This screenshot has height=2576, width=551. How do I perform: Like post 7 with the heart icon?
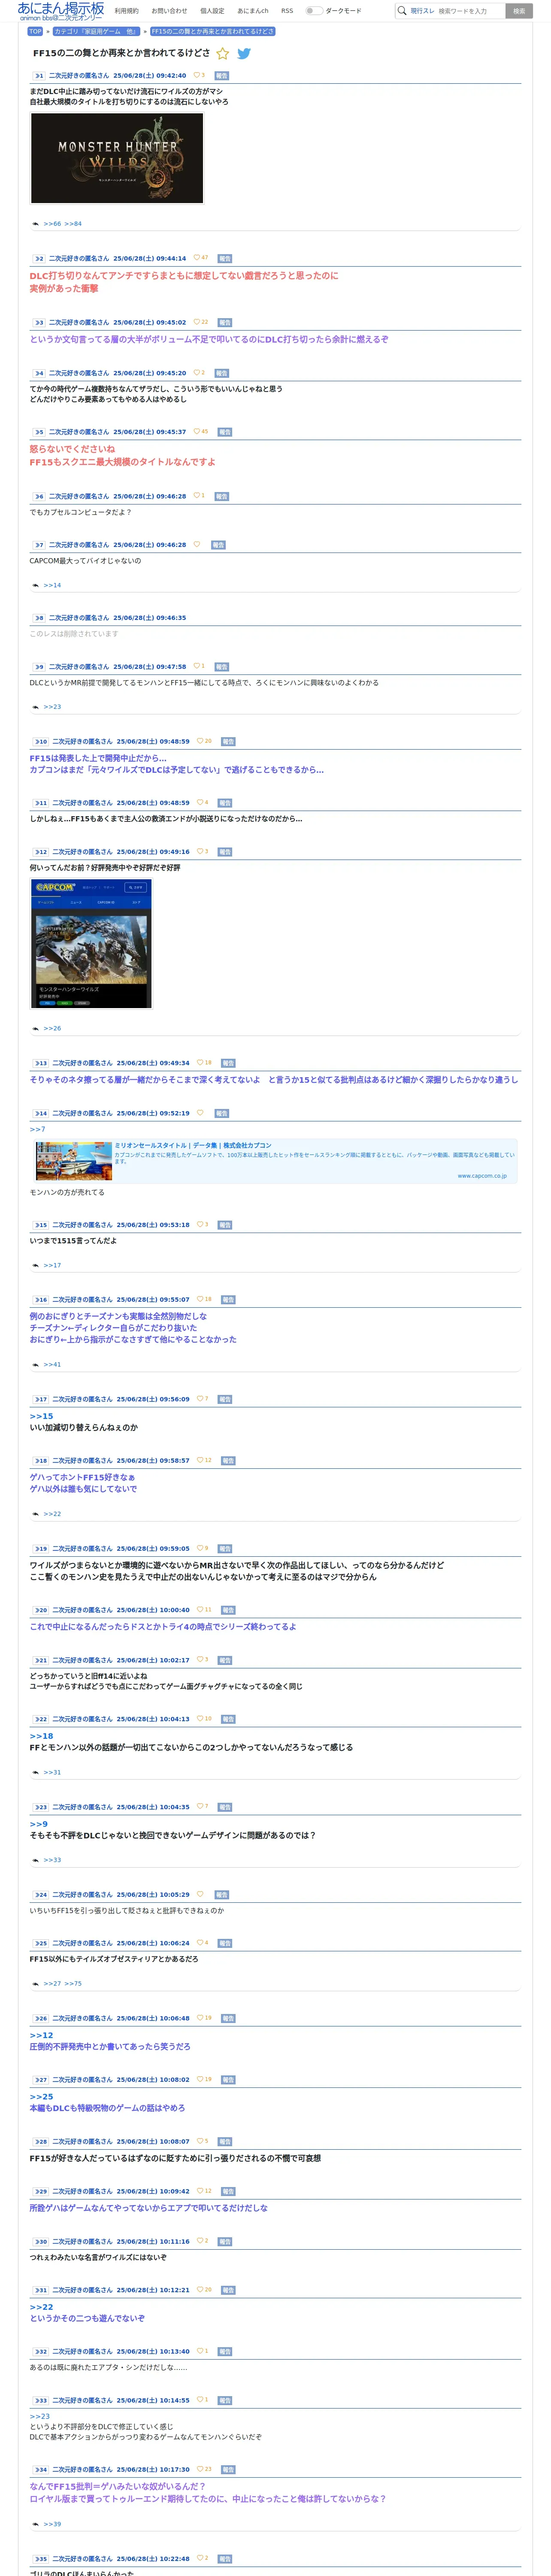pyautogui.click(x=197, y=545)
